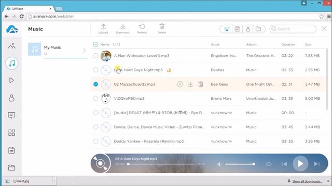
Task: Switch to folder view icon
Action: coord(258,29)
